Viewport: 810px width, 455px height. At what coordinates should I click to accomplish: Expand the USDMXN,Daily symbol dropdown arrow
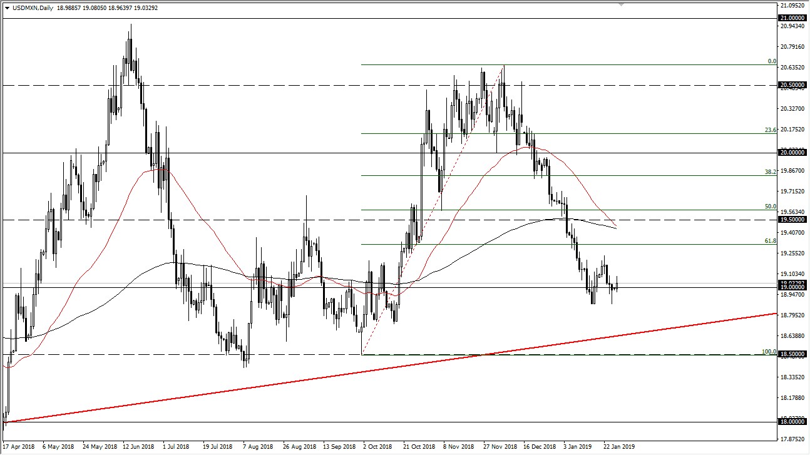[x=8, y=8]
